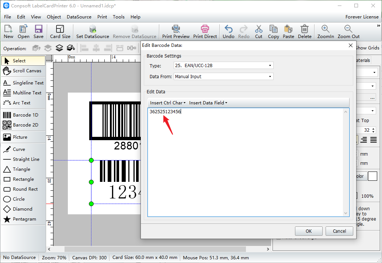The height and width of the screenshot is (263, 382).
Task: Click the bring-to-front layer icon
Action: click(36, 48)
